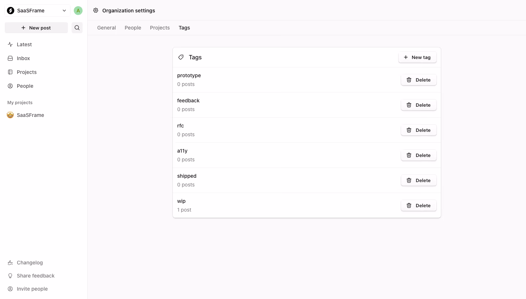526x299 pixels.
Task: Switch to the General tab
Action: click(107, 28)
